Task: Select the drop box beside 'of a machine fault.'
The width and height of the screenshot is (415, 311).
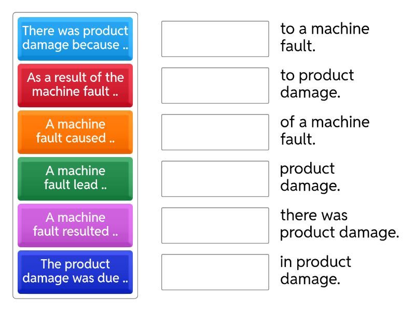Action: tap(215, 132)
